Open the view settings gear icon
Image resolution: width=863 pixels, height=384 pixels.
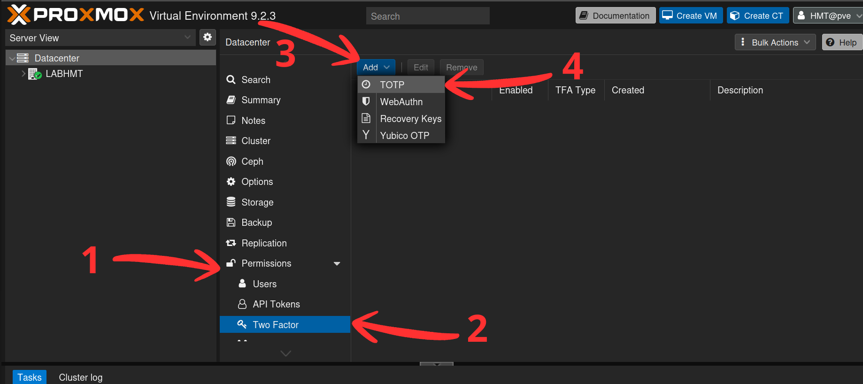coord(208,37)
